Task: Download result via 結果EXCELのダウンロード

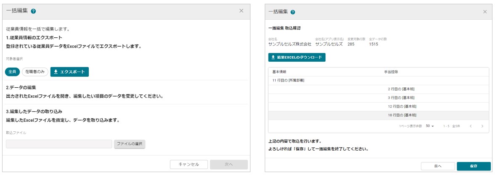Action: click(297, 57)
